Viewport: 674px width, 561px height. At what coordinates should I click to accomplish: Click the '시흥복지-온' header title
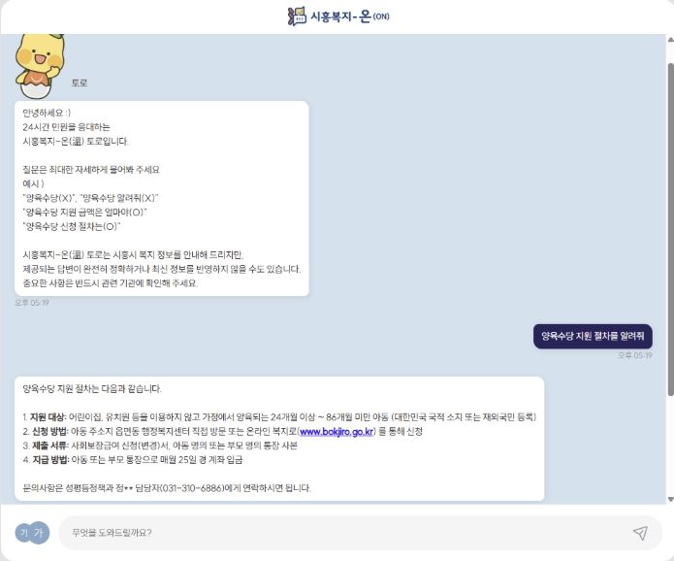(x=340, y=16)
